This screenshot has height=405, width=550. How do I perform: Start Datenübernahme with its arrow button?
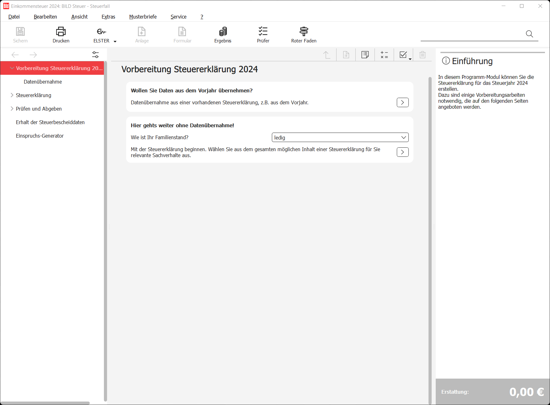click(x=402, y=102)
